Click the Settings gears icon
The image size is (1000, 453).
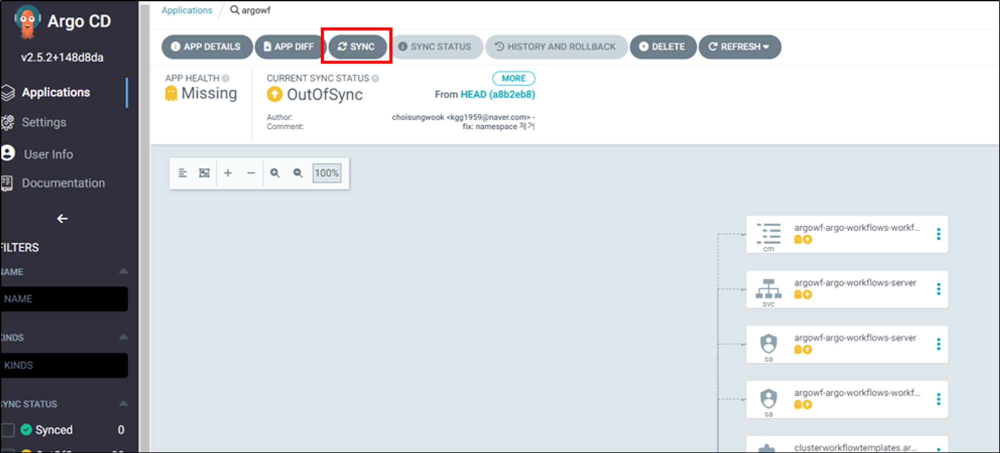point(8,122)
